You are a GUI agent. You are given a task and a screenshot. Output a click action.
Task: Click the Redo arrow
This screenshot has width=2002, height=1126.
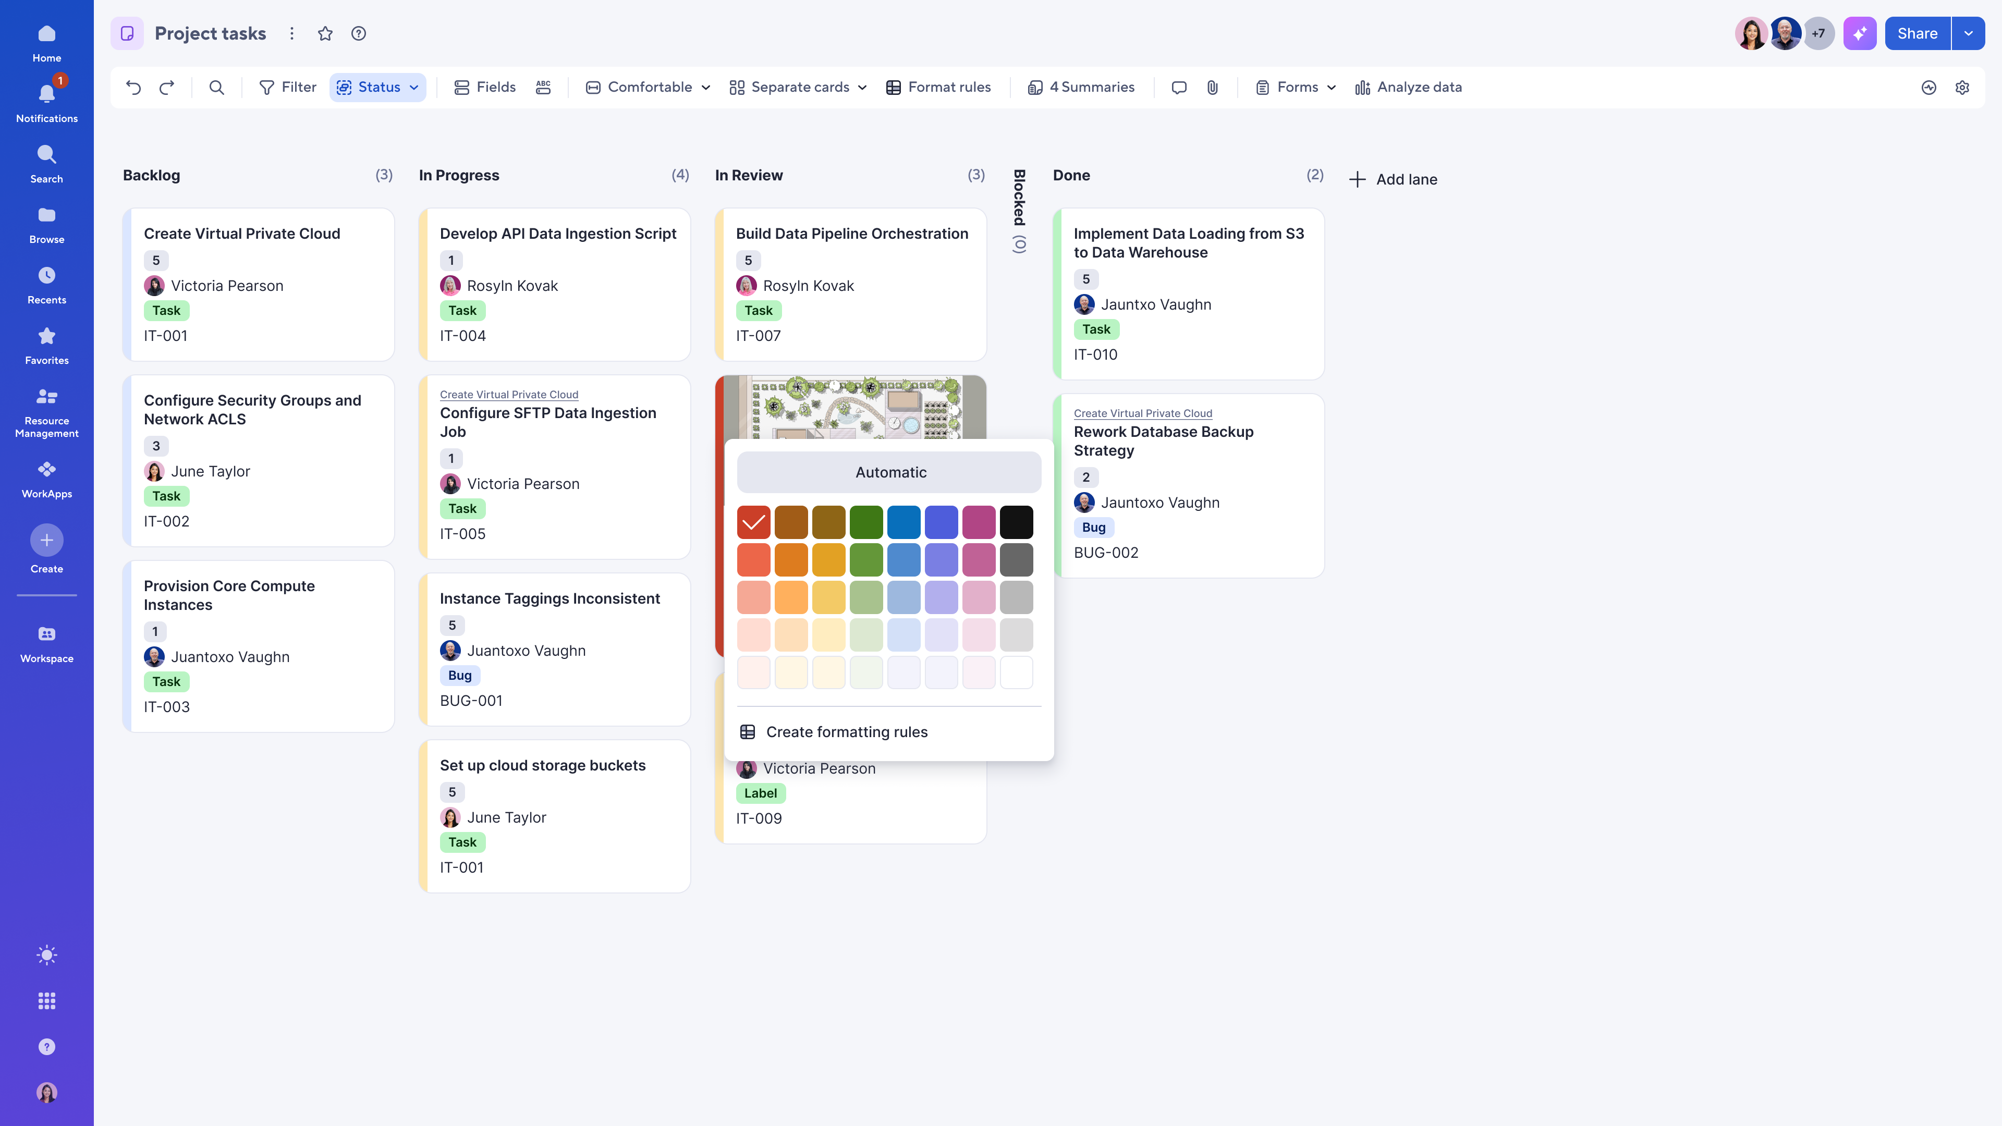166,87
